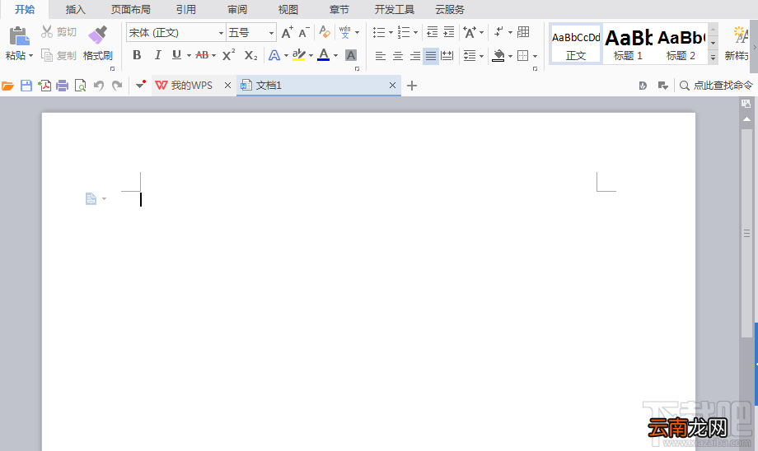
Task: Expand the line spacing dropdown arrow
Action: tap(481, 56)
